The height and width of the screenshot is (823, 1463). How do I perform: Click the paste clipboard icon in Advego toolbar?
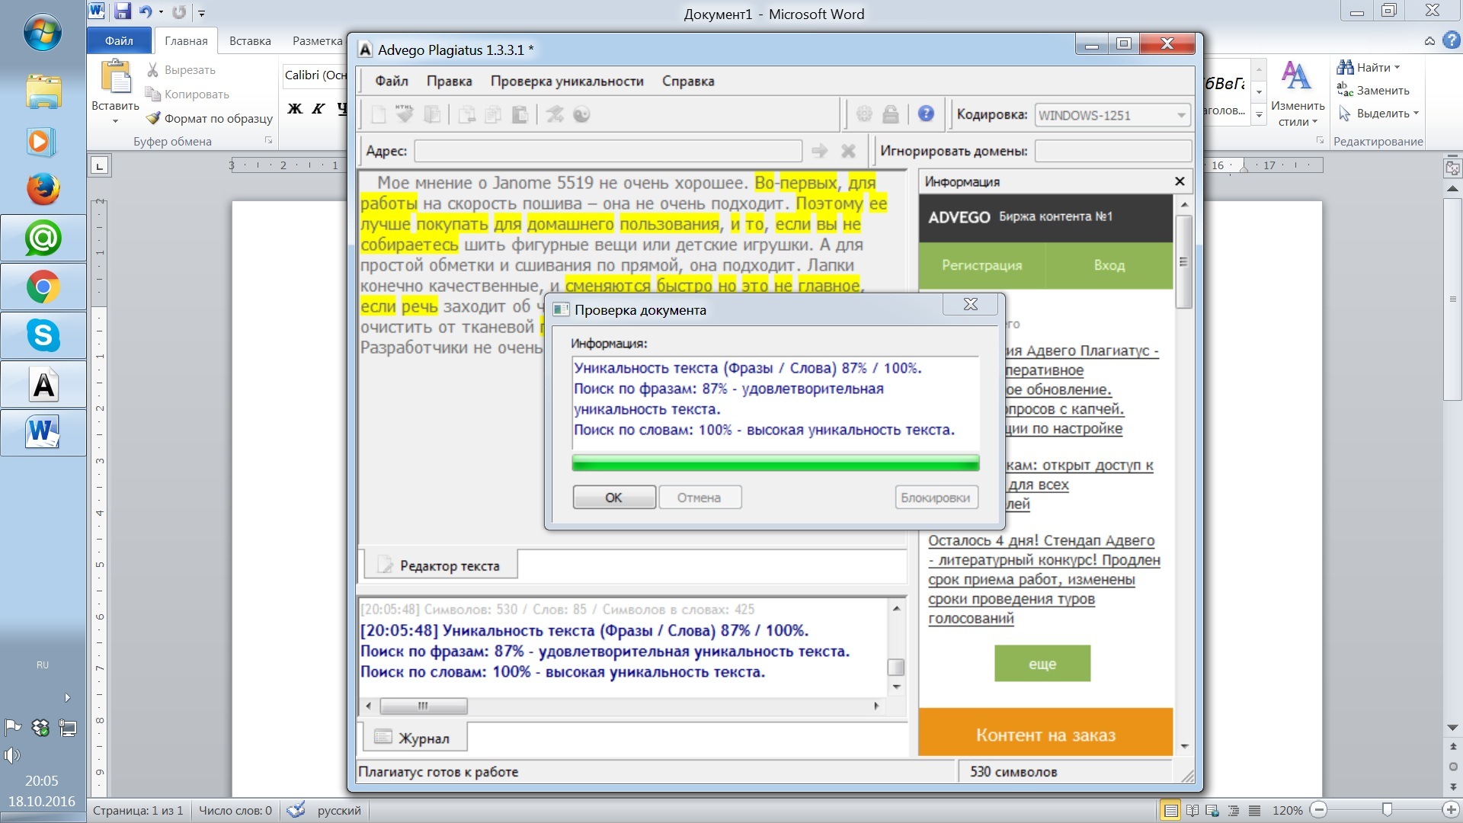(x=520, y=114)
